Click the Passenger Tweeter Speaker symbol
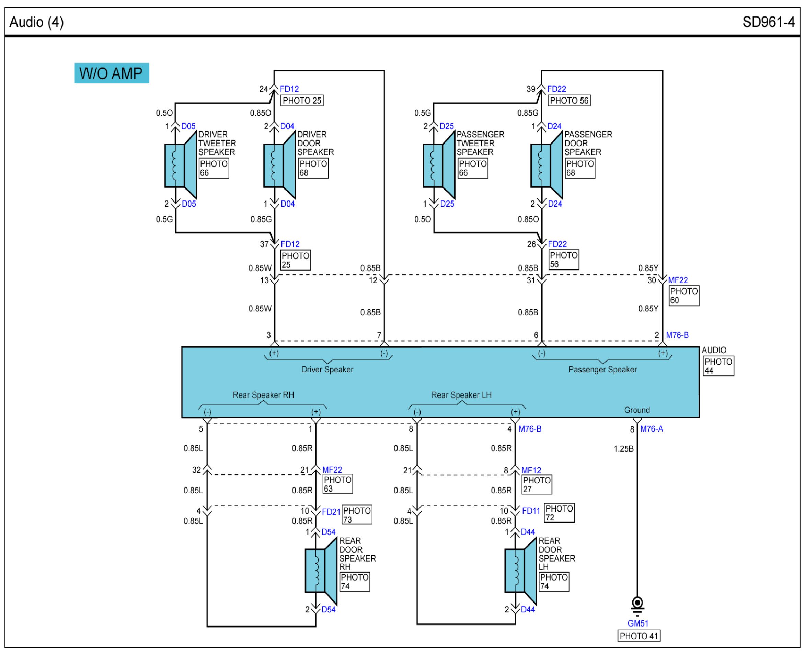 tap(438, 166)
